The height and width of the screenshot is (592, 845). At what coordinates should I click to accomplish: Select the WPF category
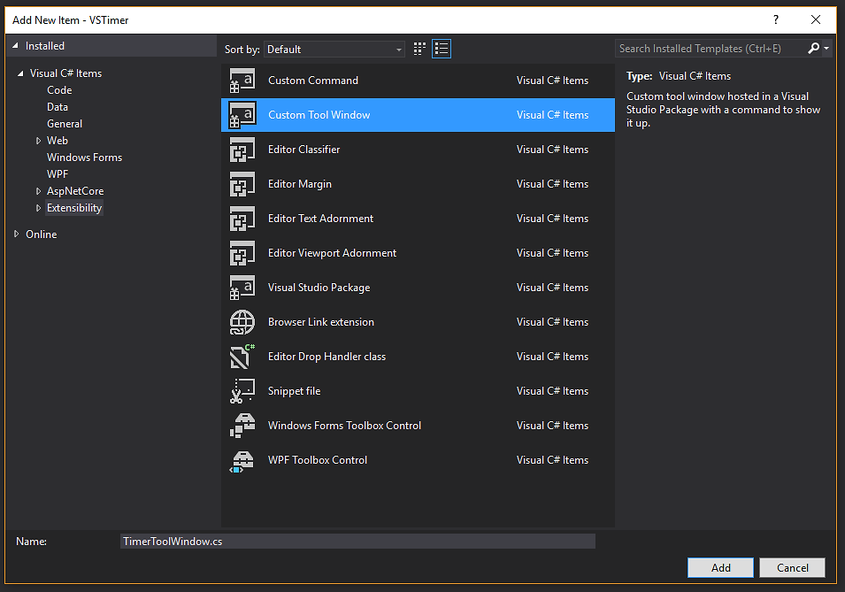click(58, 174)
